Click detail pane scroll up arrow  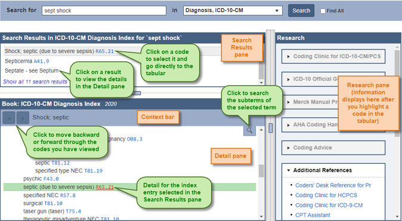tap(261, 130)
